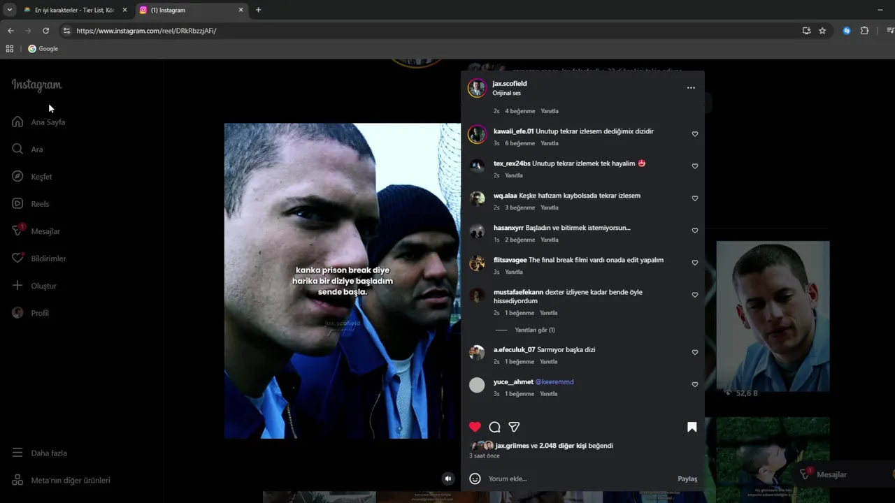Screen dimensions: 895x503
Task: View 2.048 diğer kişi likes list
Action: point(563,446)
